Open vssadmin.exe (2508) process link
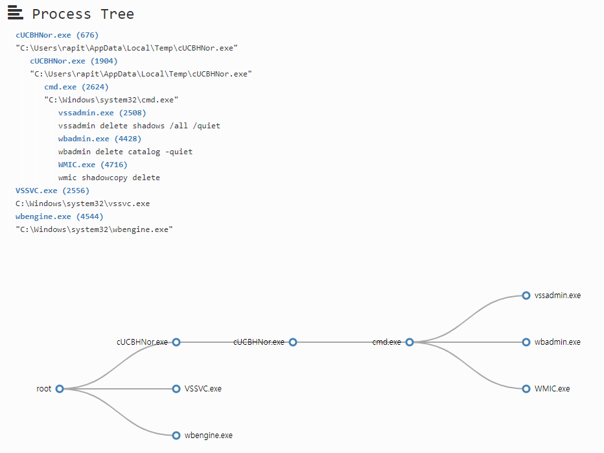Image resolution: width=604 pixels, height=453 pixels. [102, 113]
